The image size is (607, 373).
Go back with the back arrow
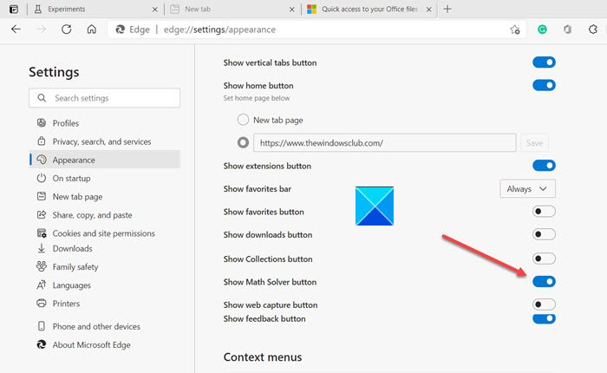[16, 29]
